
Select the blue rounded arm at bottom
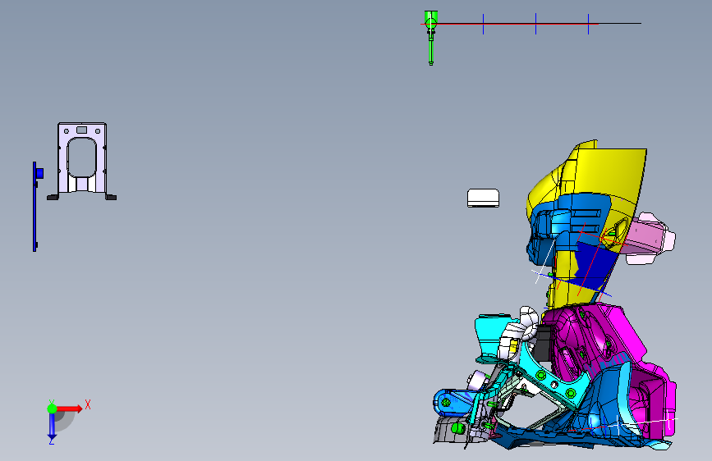tap(454, 402)
